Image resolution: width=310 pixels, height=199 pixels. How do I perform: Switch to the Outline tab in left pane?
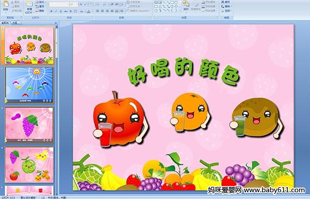[15, 23]
